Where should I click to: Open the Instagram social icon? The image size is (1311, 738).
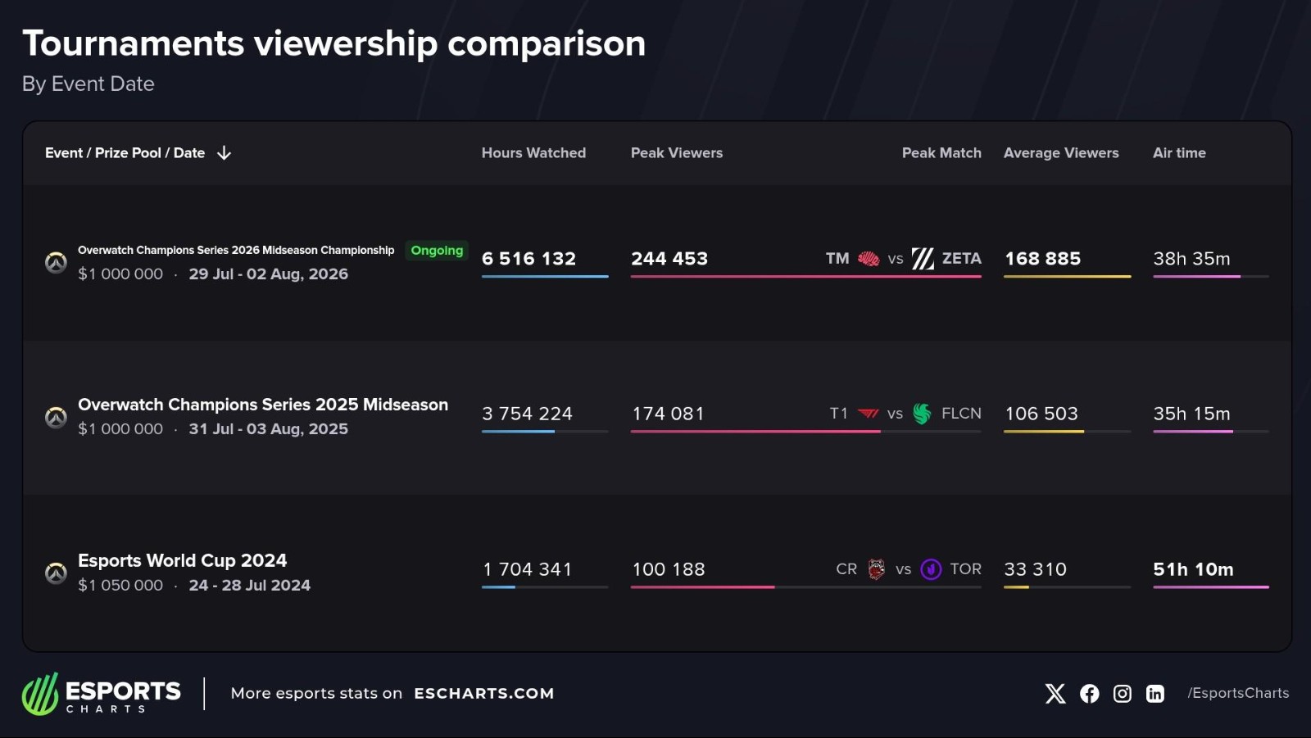point(1123,694)
